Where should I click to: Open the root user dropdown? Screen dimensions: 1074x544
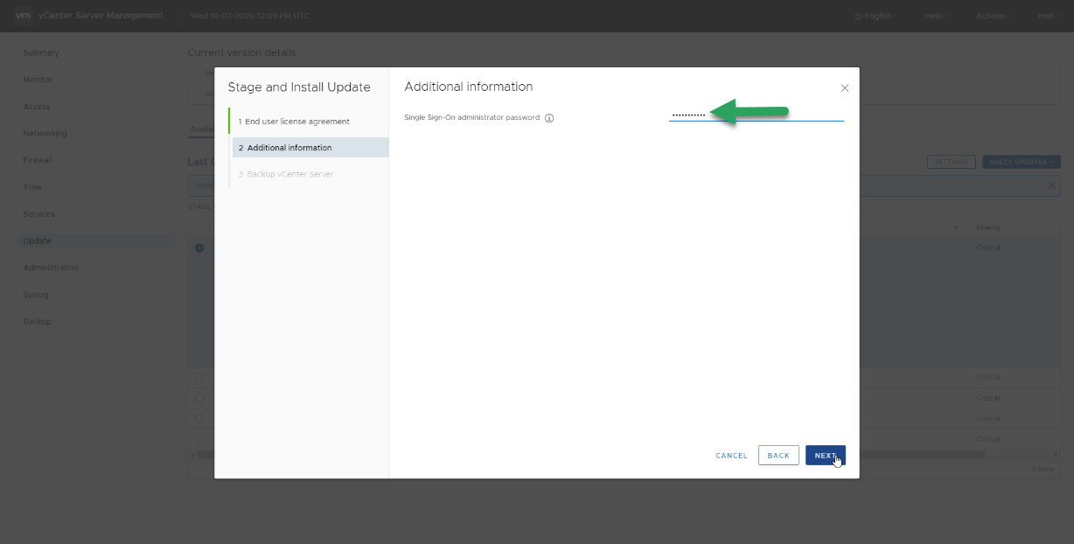tap(1049, 16)
